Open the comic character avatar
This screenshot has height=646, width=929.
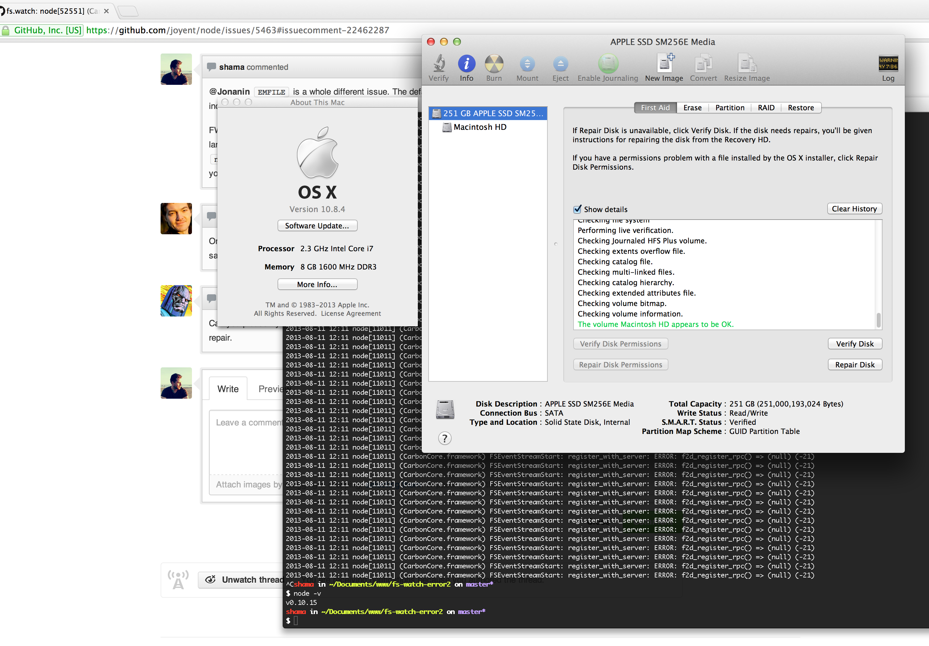(176, 301)
